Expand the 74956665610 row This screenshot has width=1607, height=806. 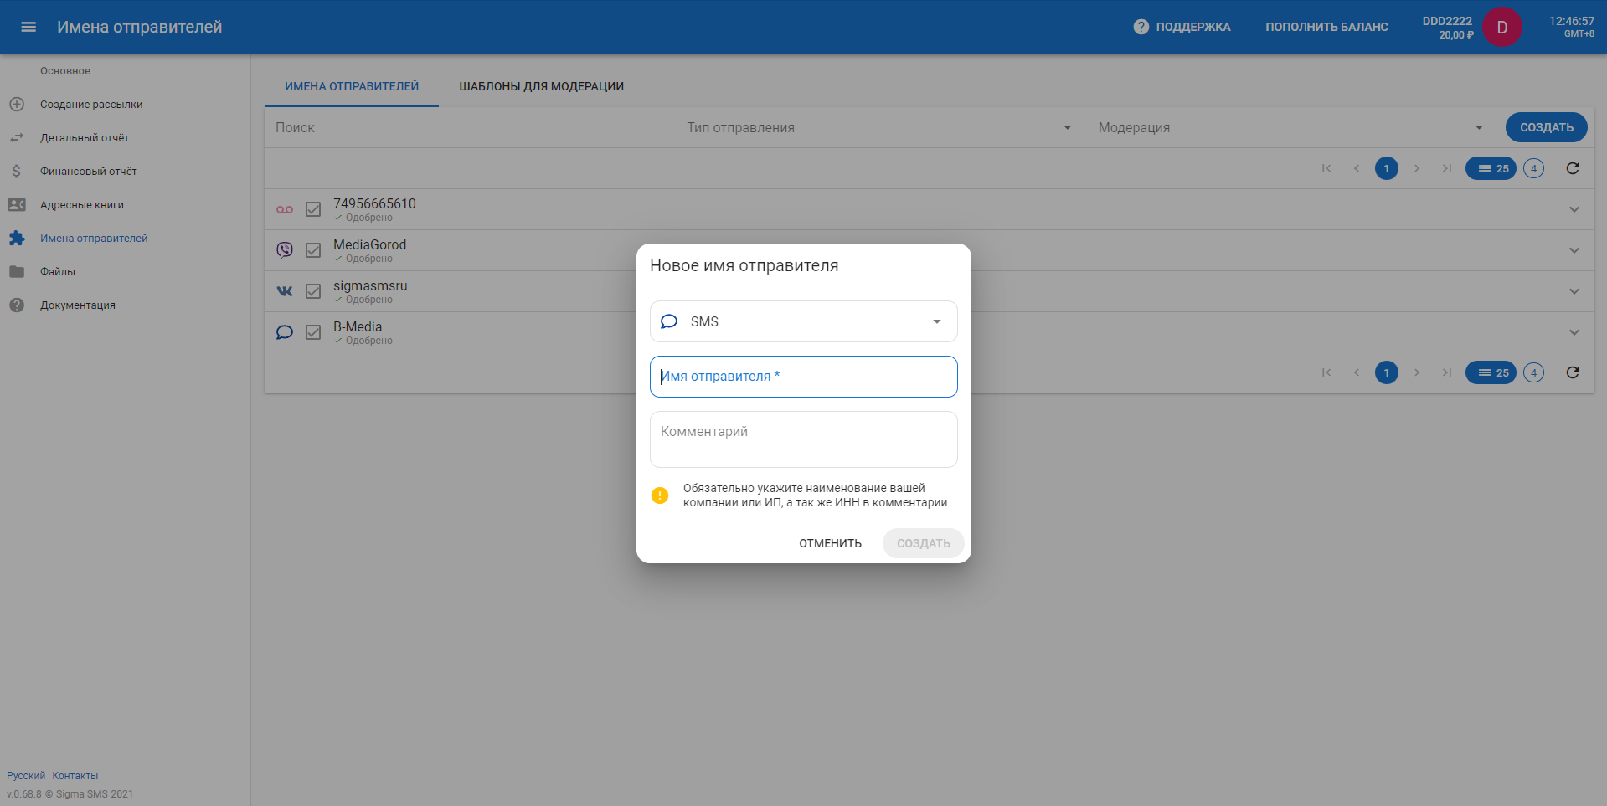(x=1574, y=209)
